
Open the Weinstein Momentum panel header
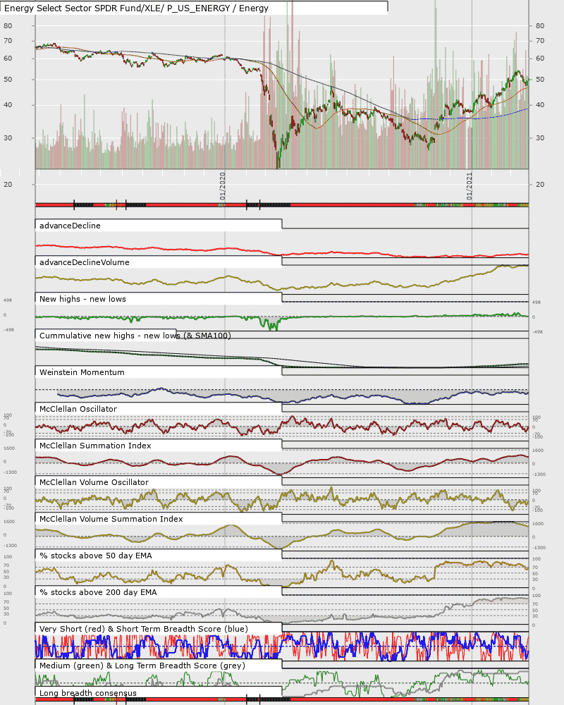pos(82,372)
